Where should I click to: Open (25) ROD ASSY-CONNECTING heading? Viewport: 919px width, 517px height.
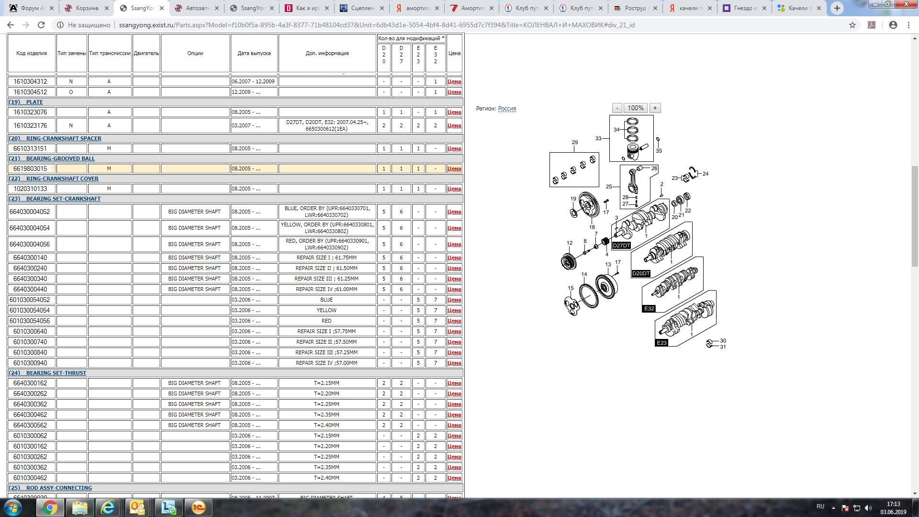pyautogui.click(x=50, y=488)
